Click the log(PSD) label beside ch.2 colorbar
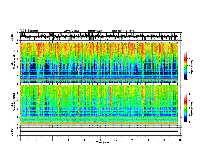 click(x=192, y=109)
